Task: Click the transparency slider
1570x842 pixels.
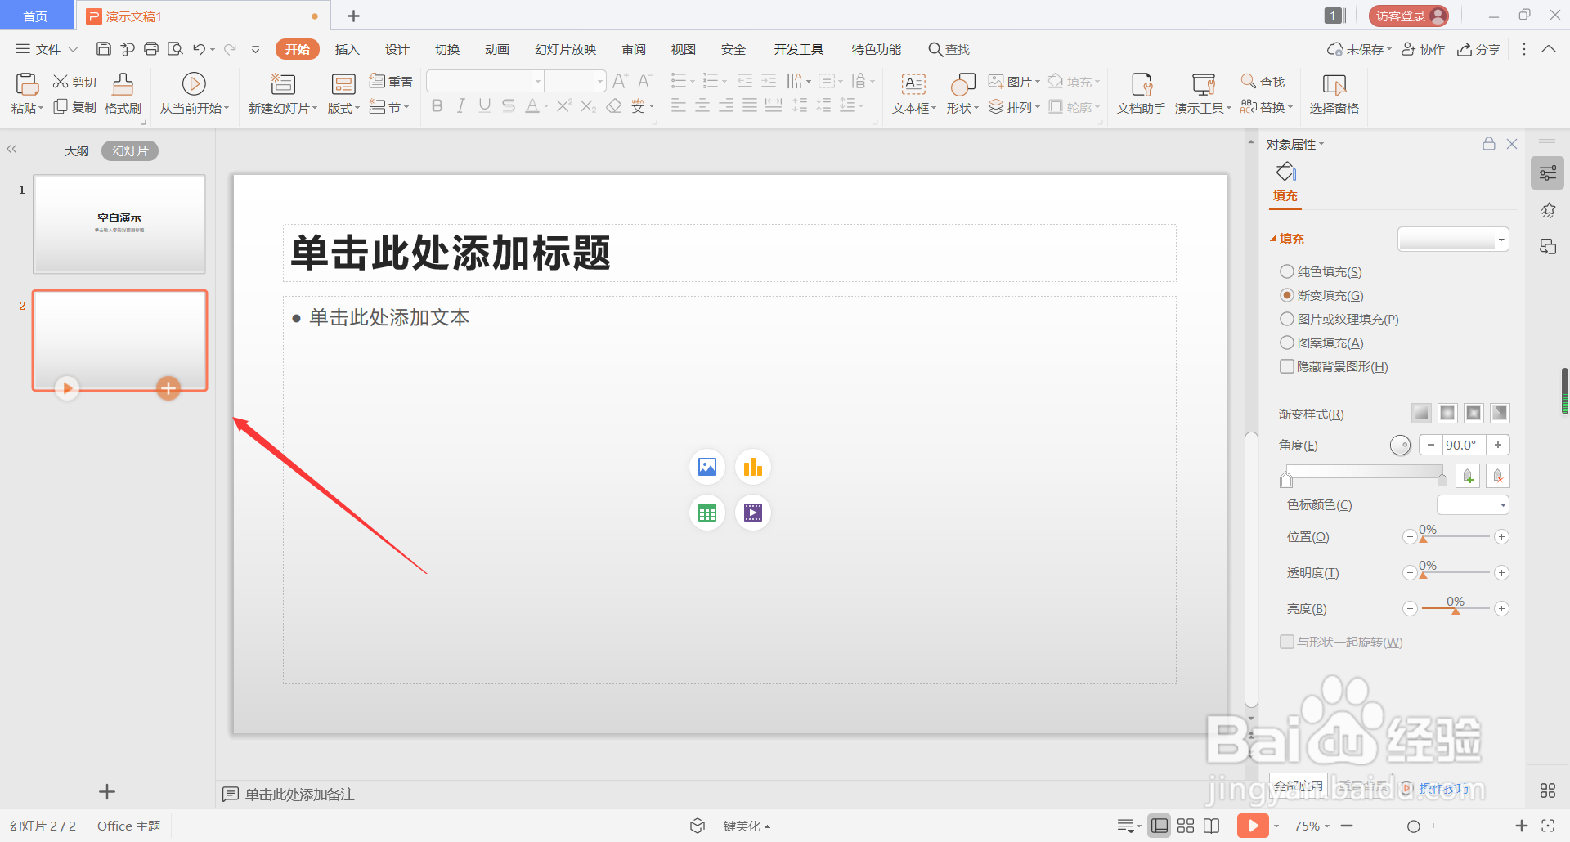Action: (x=1456, y=572)
